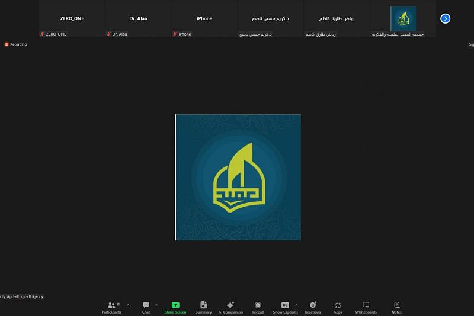Click the green Share Screen button
This screenshot has width=474, height=316.
pyautogui.click(x=175, y=308)
